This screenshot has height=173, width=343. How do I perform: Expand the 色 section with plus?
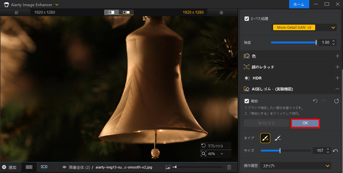(x=337, y=56)
